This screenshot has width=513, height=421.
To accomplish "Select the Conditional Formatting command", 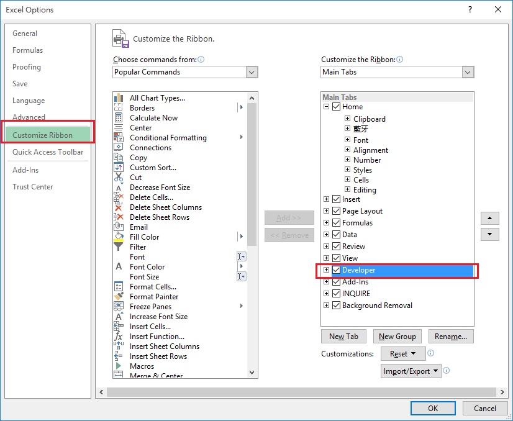I will [x=167, y=137].
